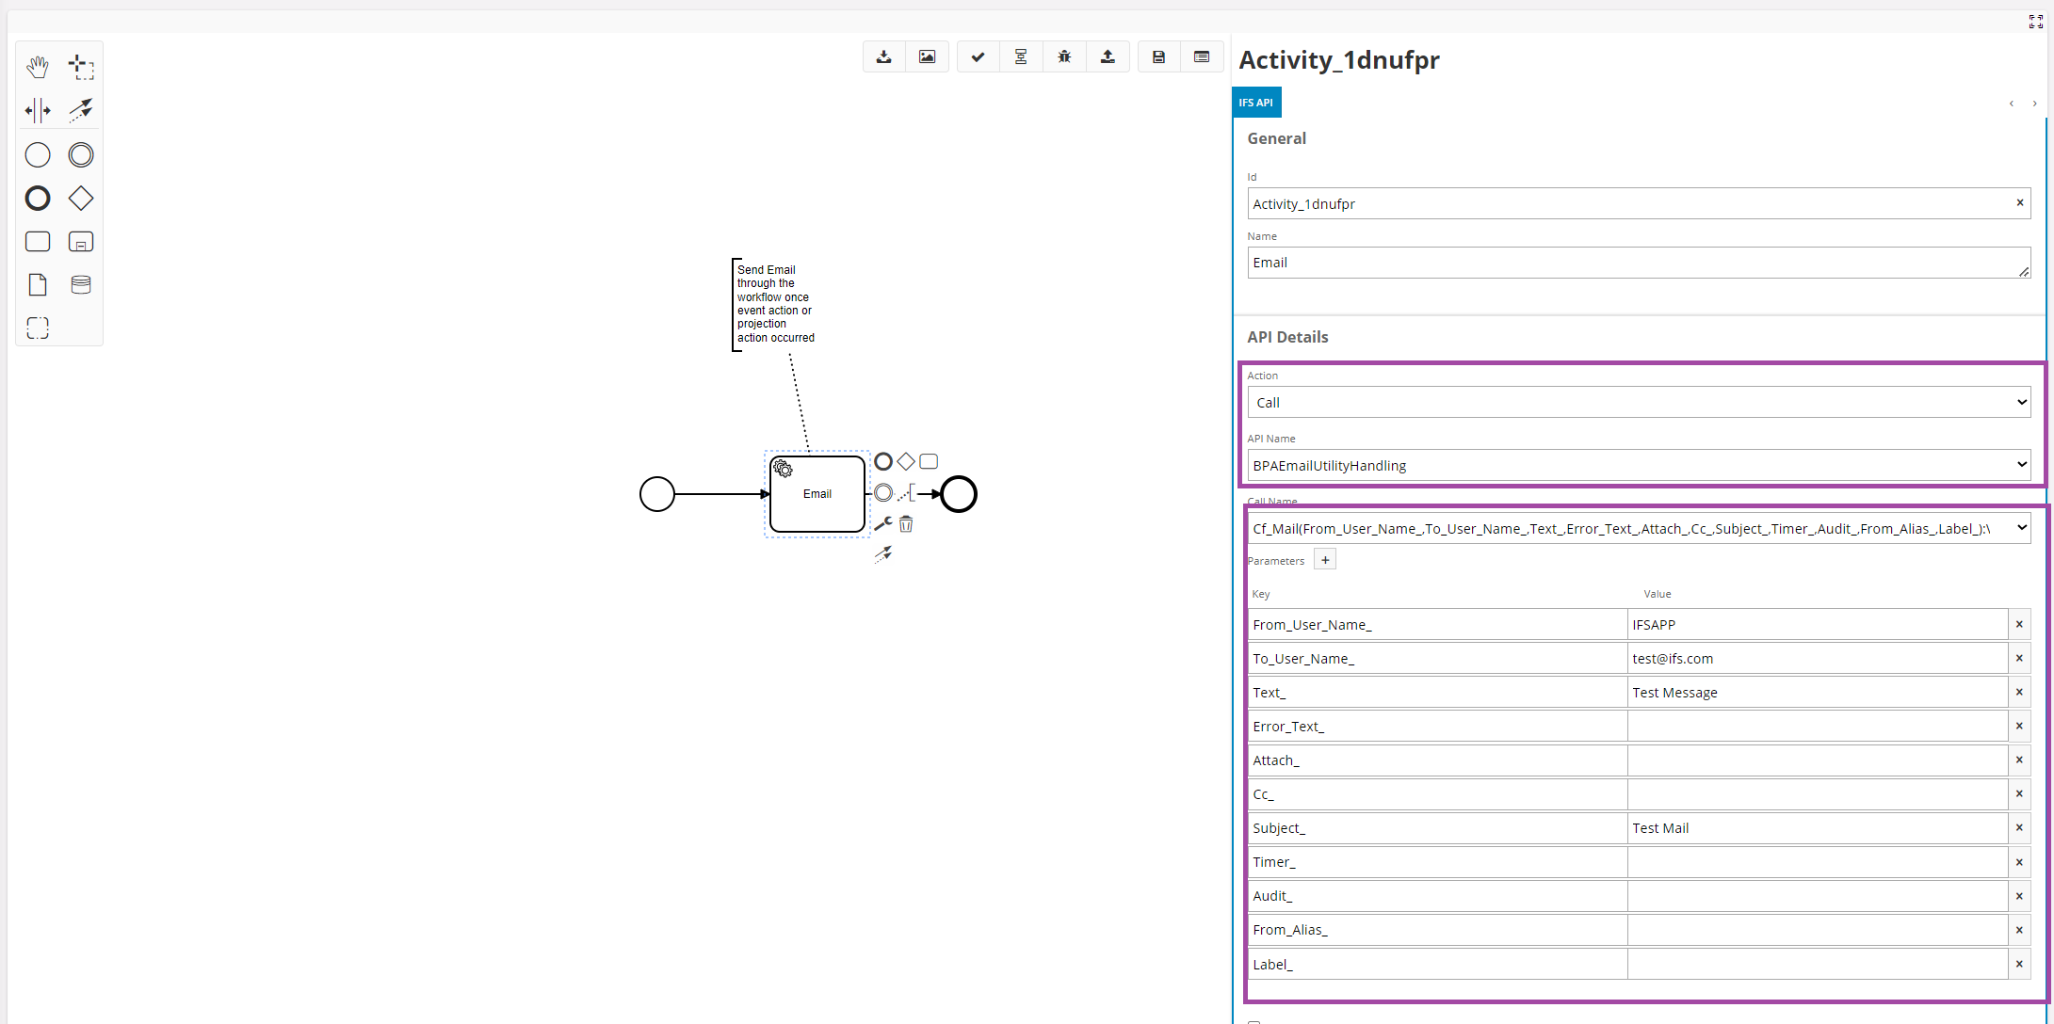Delete Email task with trash icon

pos(906,524)
